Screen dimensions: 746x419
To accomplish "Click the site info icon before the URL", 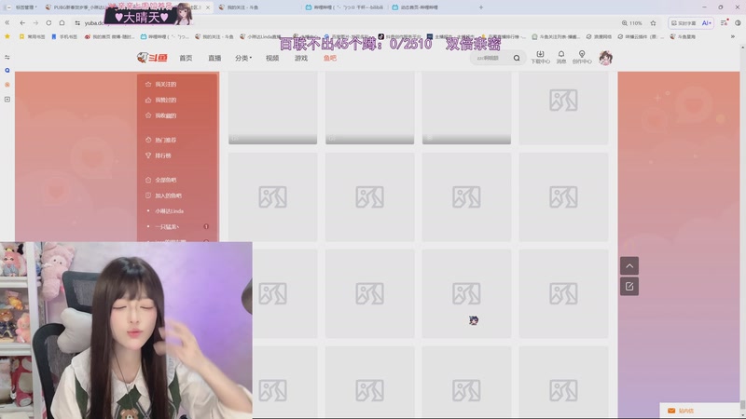I will (x=77, y=22).
